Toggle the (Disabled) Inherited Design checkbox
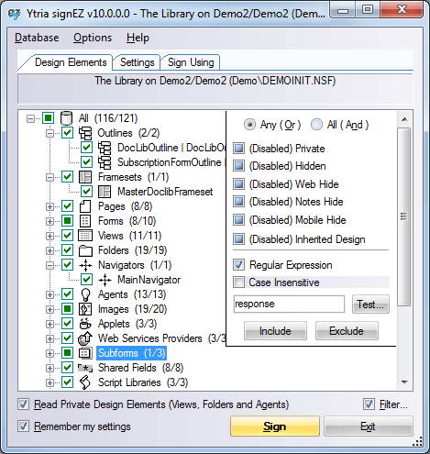 238,239
